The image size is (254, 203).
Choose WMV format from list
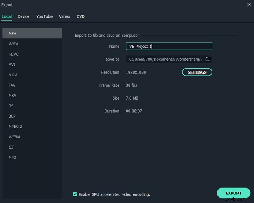pos(13,44)
